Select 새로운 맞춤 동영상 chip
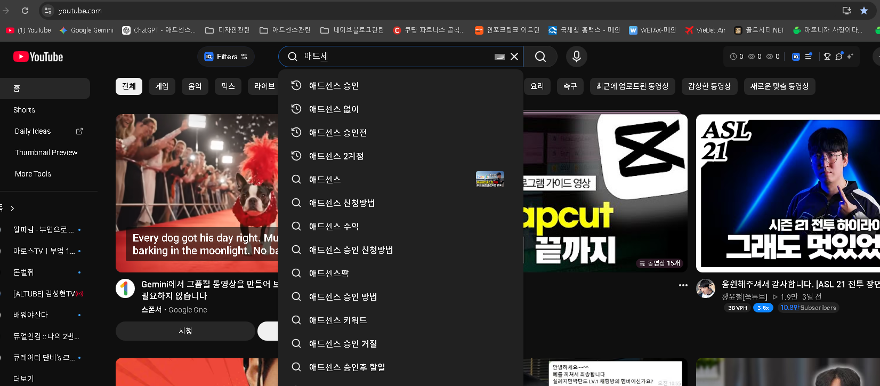Screen dimensions: 880x386 coord(780,86)
